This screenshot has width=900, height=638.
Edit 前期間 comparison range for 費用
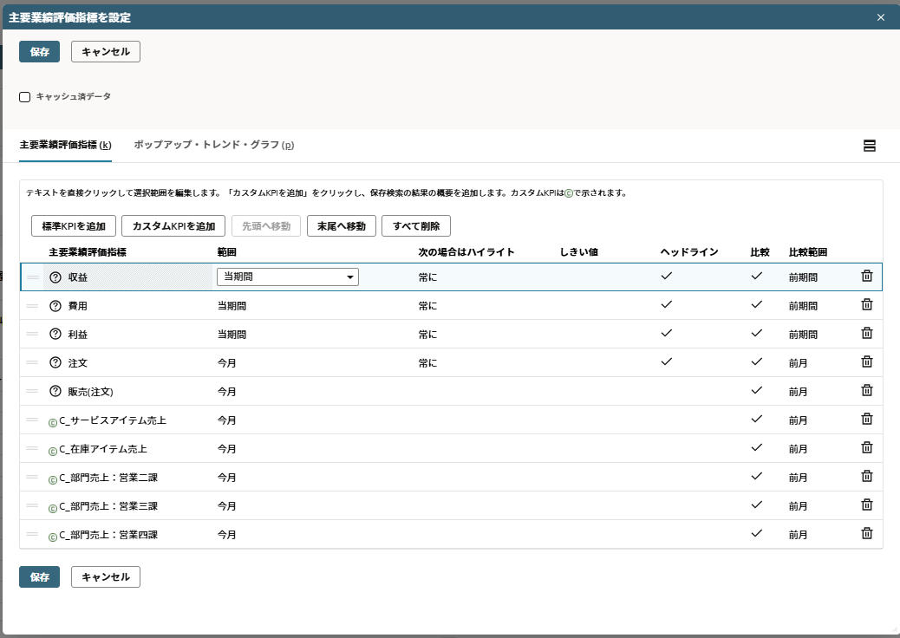(x=803, y=306)
